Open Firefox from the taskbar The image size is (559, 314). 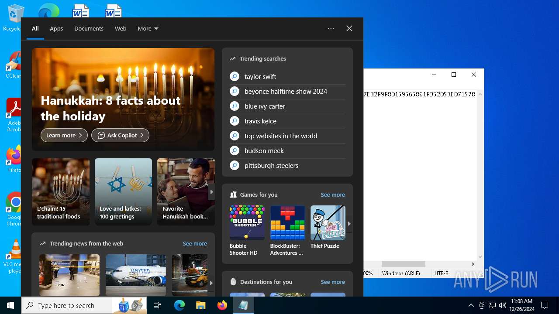tap(222, 305)
